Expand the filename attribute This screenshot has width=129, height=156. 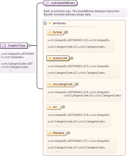[x=69, y=133]
